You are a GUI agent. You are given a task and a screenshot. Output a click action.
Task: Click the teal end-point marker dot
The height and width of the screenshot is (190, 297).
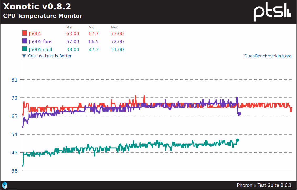(237, 140)
